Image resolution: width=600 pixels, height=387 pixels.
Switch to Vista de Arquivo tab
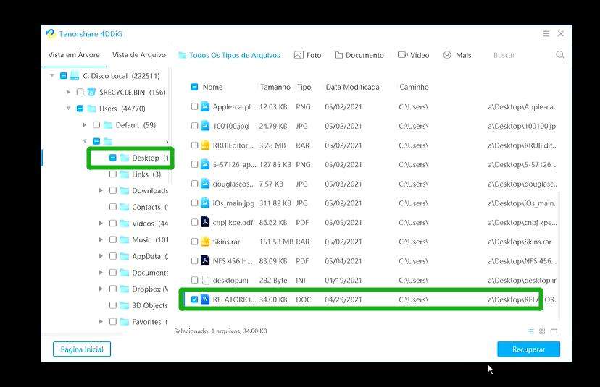(139, 55)
